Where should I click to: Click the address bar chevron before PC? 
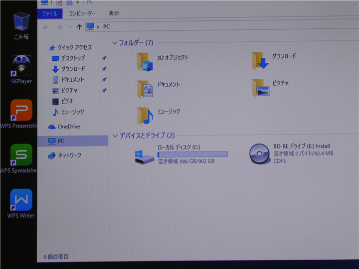pyautogui.click(x=98, y=27)
